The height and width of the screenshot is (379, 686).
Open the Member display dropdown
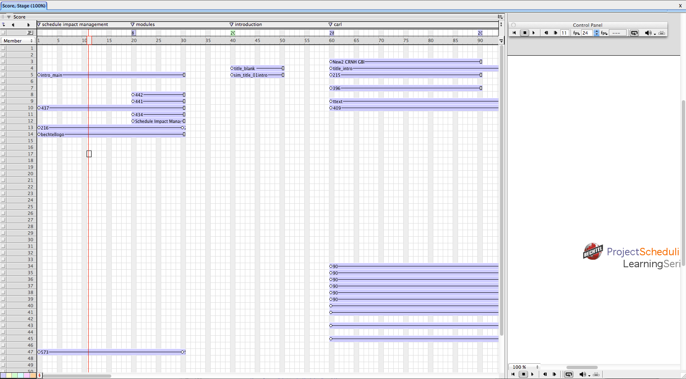[x=18, y=41]
